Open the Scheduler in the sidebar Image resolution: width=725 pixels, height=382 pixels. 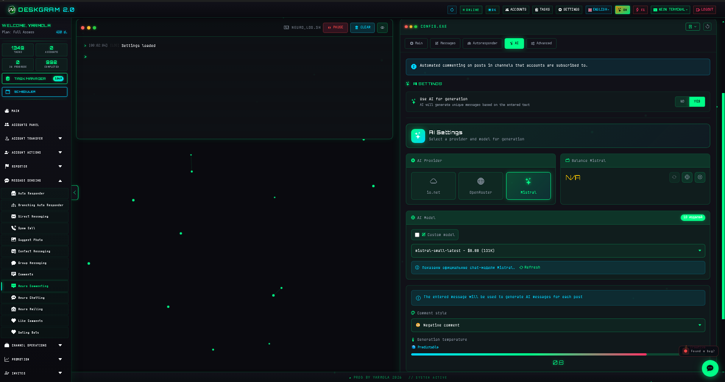34,92
